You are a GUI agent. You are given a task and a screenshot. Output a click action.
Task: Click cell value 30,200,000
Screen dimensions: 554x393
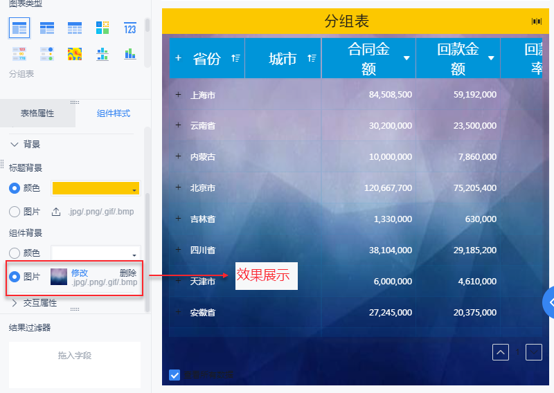[391, 126]
